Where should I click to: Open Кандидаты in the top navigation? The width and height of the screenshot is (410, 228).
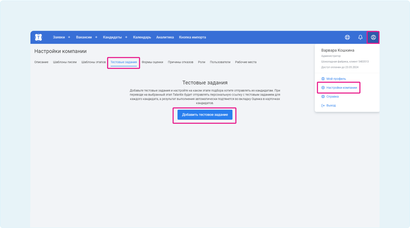(x=112, y=37)
